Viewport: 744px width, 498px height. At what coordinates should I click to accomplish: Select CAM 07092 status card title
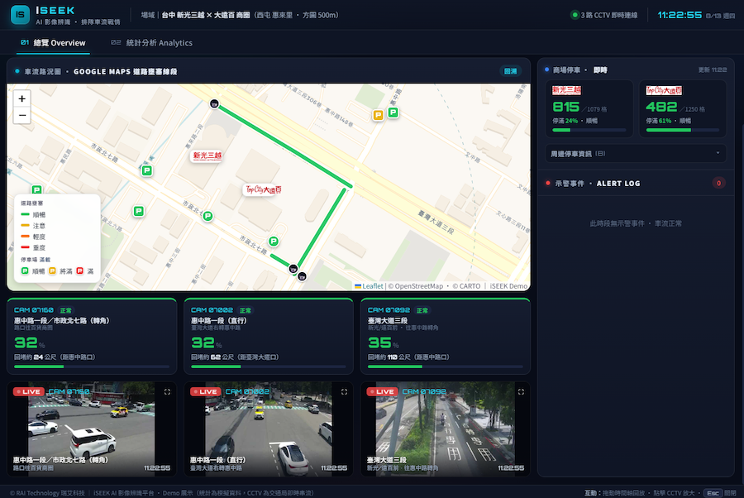[389, 310]
